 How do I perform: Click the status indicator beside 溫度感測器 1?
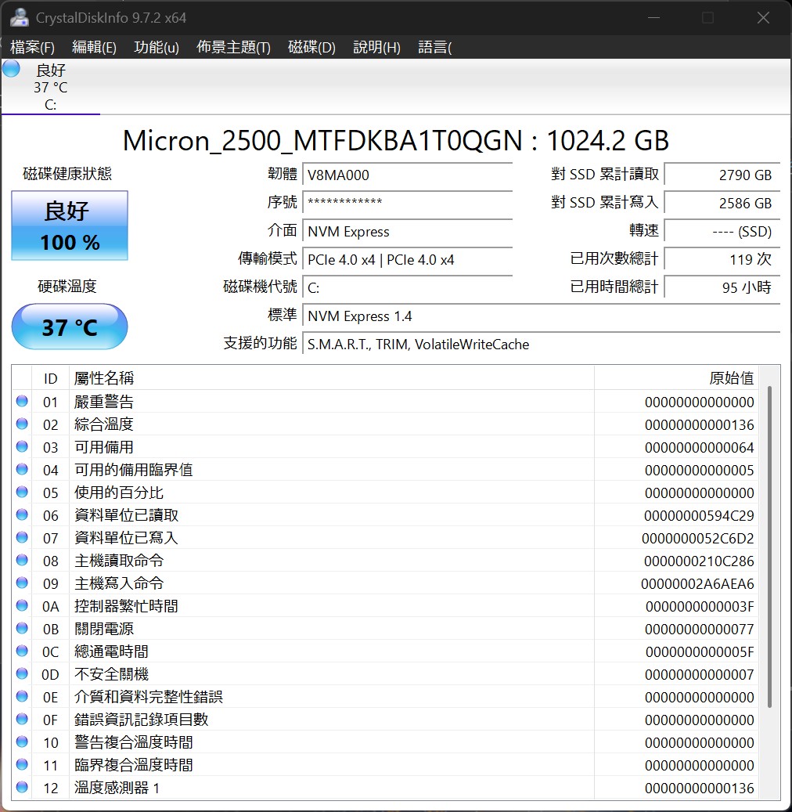click(21, 788)
